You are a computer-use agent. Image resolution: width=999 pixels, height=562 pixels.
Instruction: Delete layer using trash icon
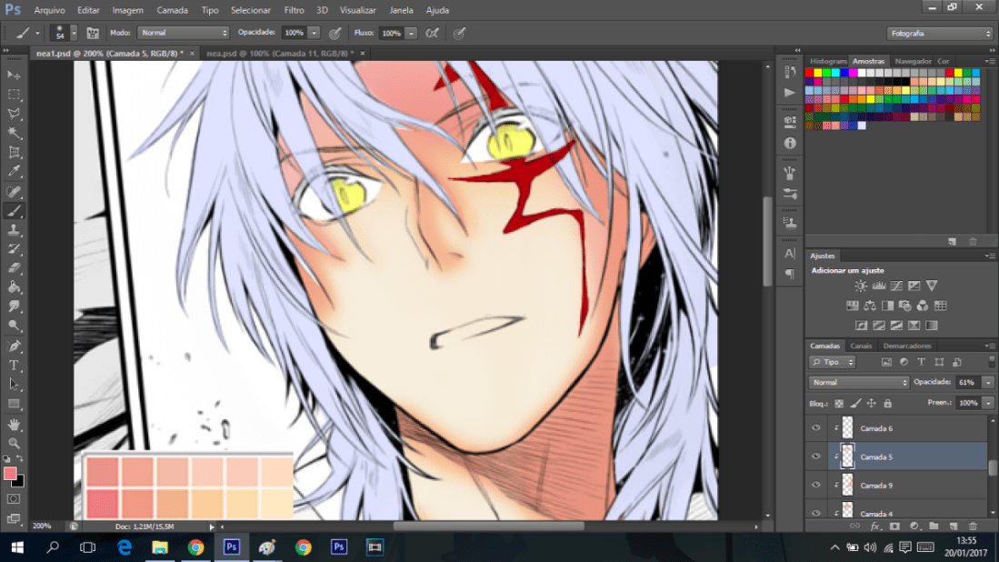[973, 526]
